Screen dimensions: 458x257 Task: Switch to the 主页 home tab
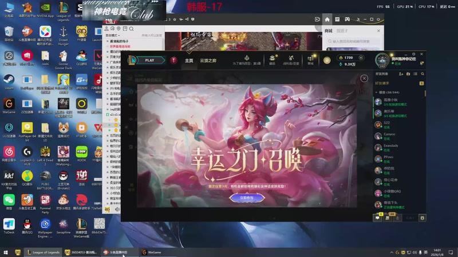189,61
